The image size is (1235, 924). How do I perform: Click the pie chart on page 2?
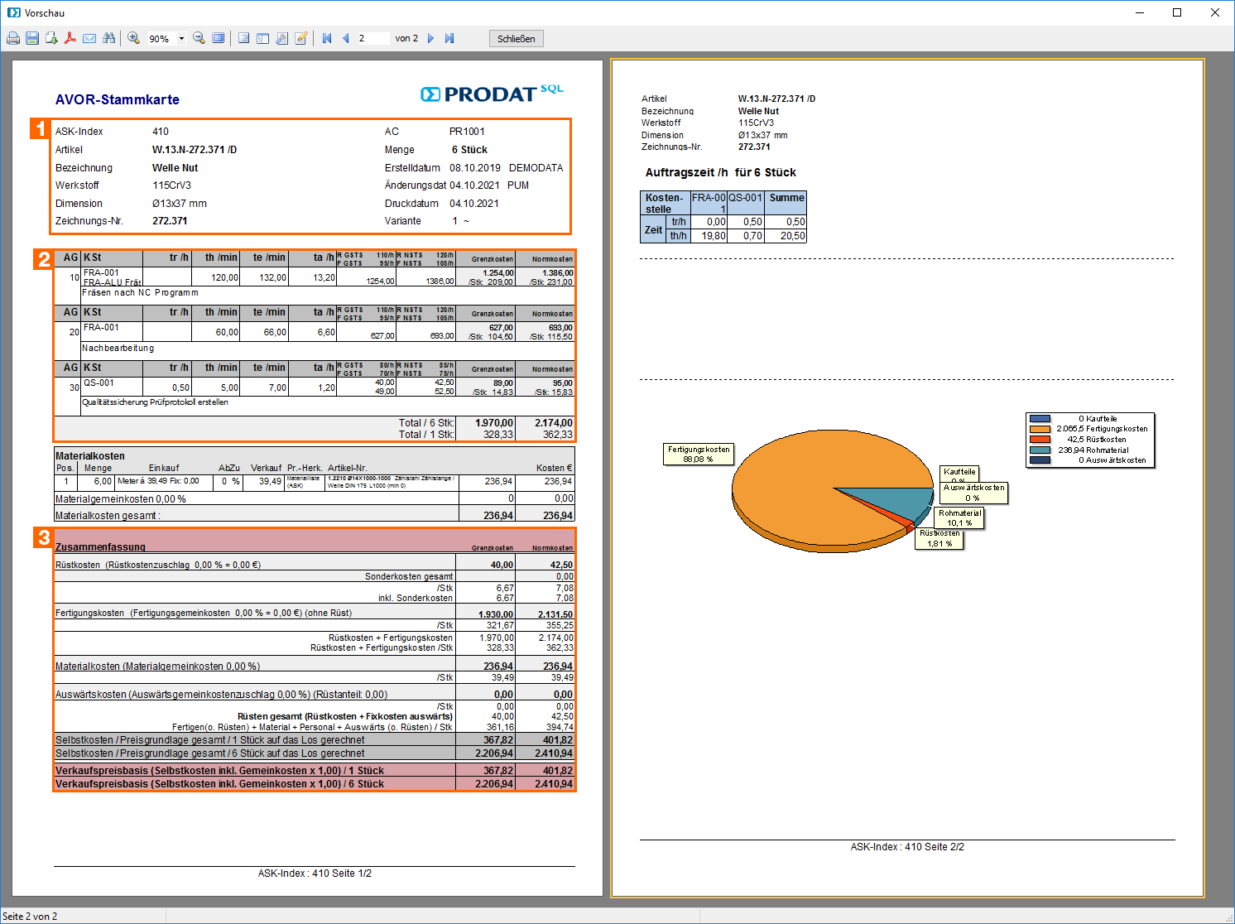(833, 490)
